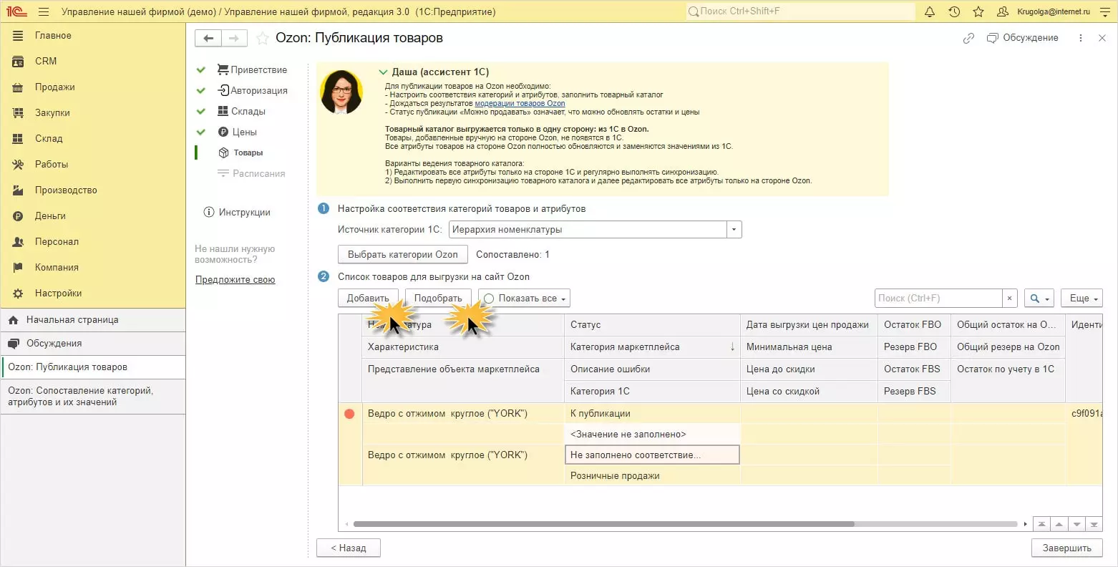Move row up arrow button
1118x567 pixels.
click(x=1059, y=524)
